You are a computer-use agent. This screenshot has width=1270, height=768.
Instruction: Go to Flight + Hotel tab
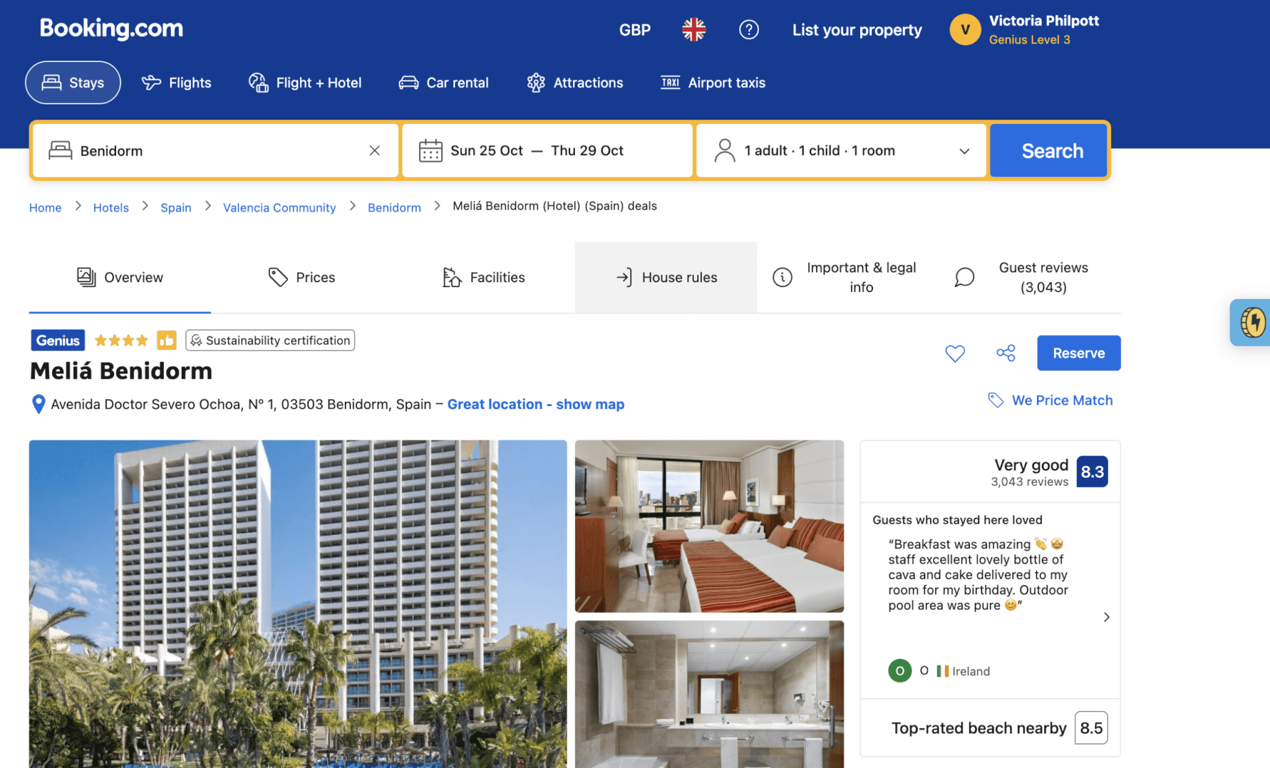click(305, 82)
